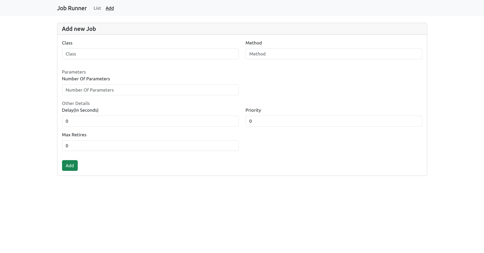Image resolution: width=484 pixels, height=253 pixels.
Task: Focus the Priority input field
Action: pos(334,121)
